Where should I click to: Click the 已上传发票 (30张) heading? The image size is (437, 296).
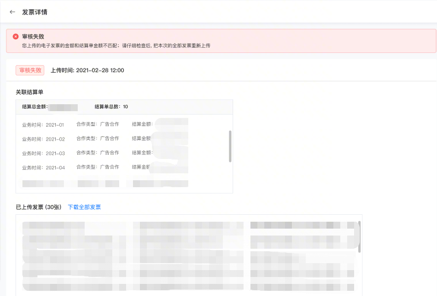coord(39,207)
